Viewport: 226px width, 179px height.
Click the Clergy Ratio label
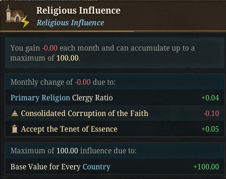pyautogui.click(x=92, y=98)
